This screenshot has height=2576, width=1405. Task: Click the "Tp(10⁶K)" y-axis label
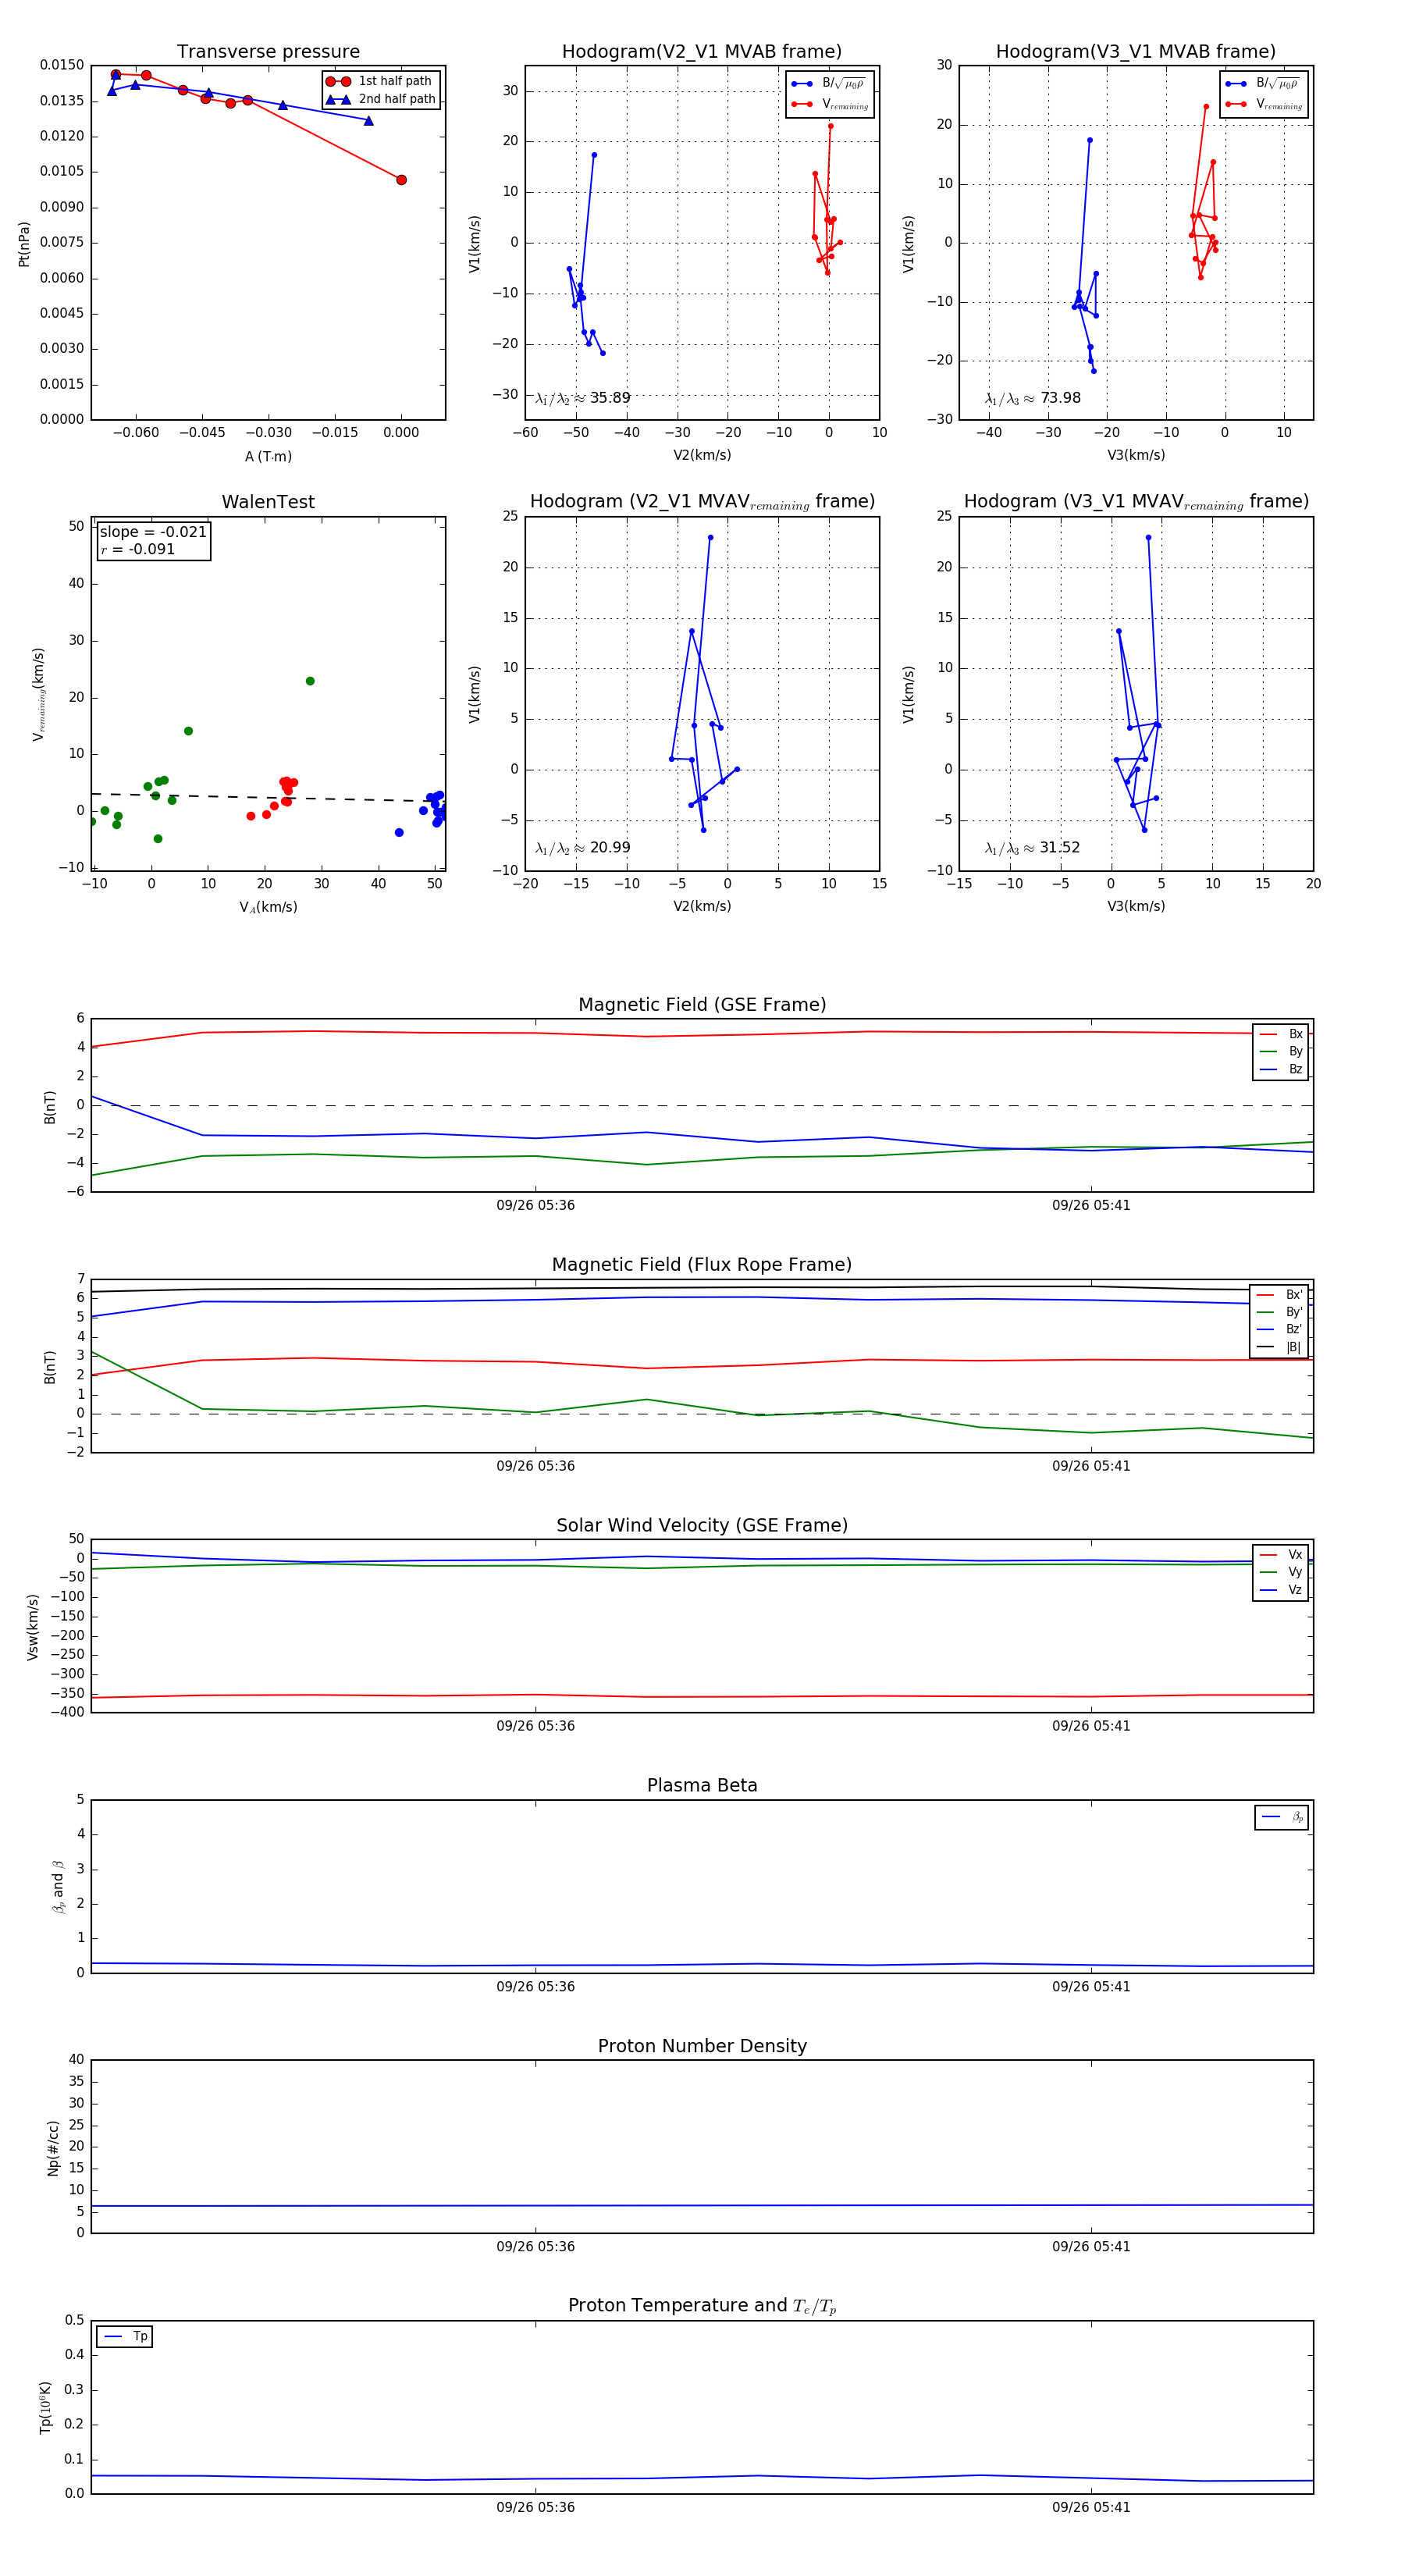pos(45,2407)
